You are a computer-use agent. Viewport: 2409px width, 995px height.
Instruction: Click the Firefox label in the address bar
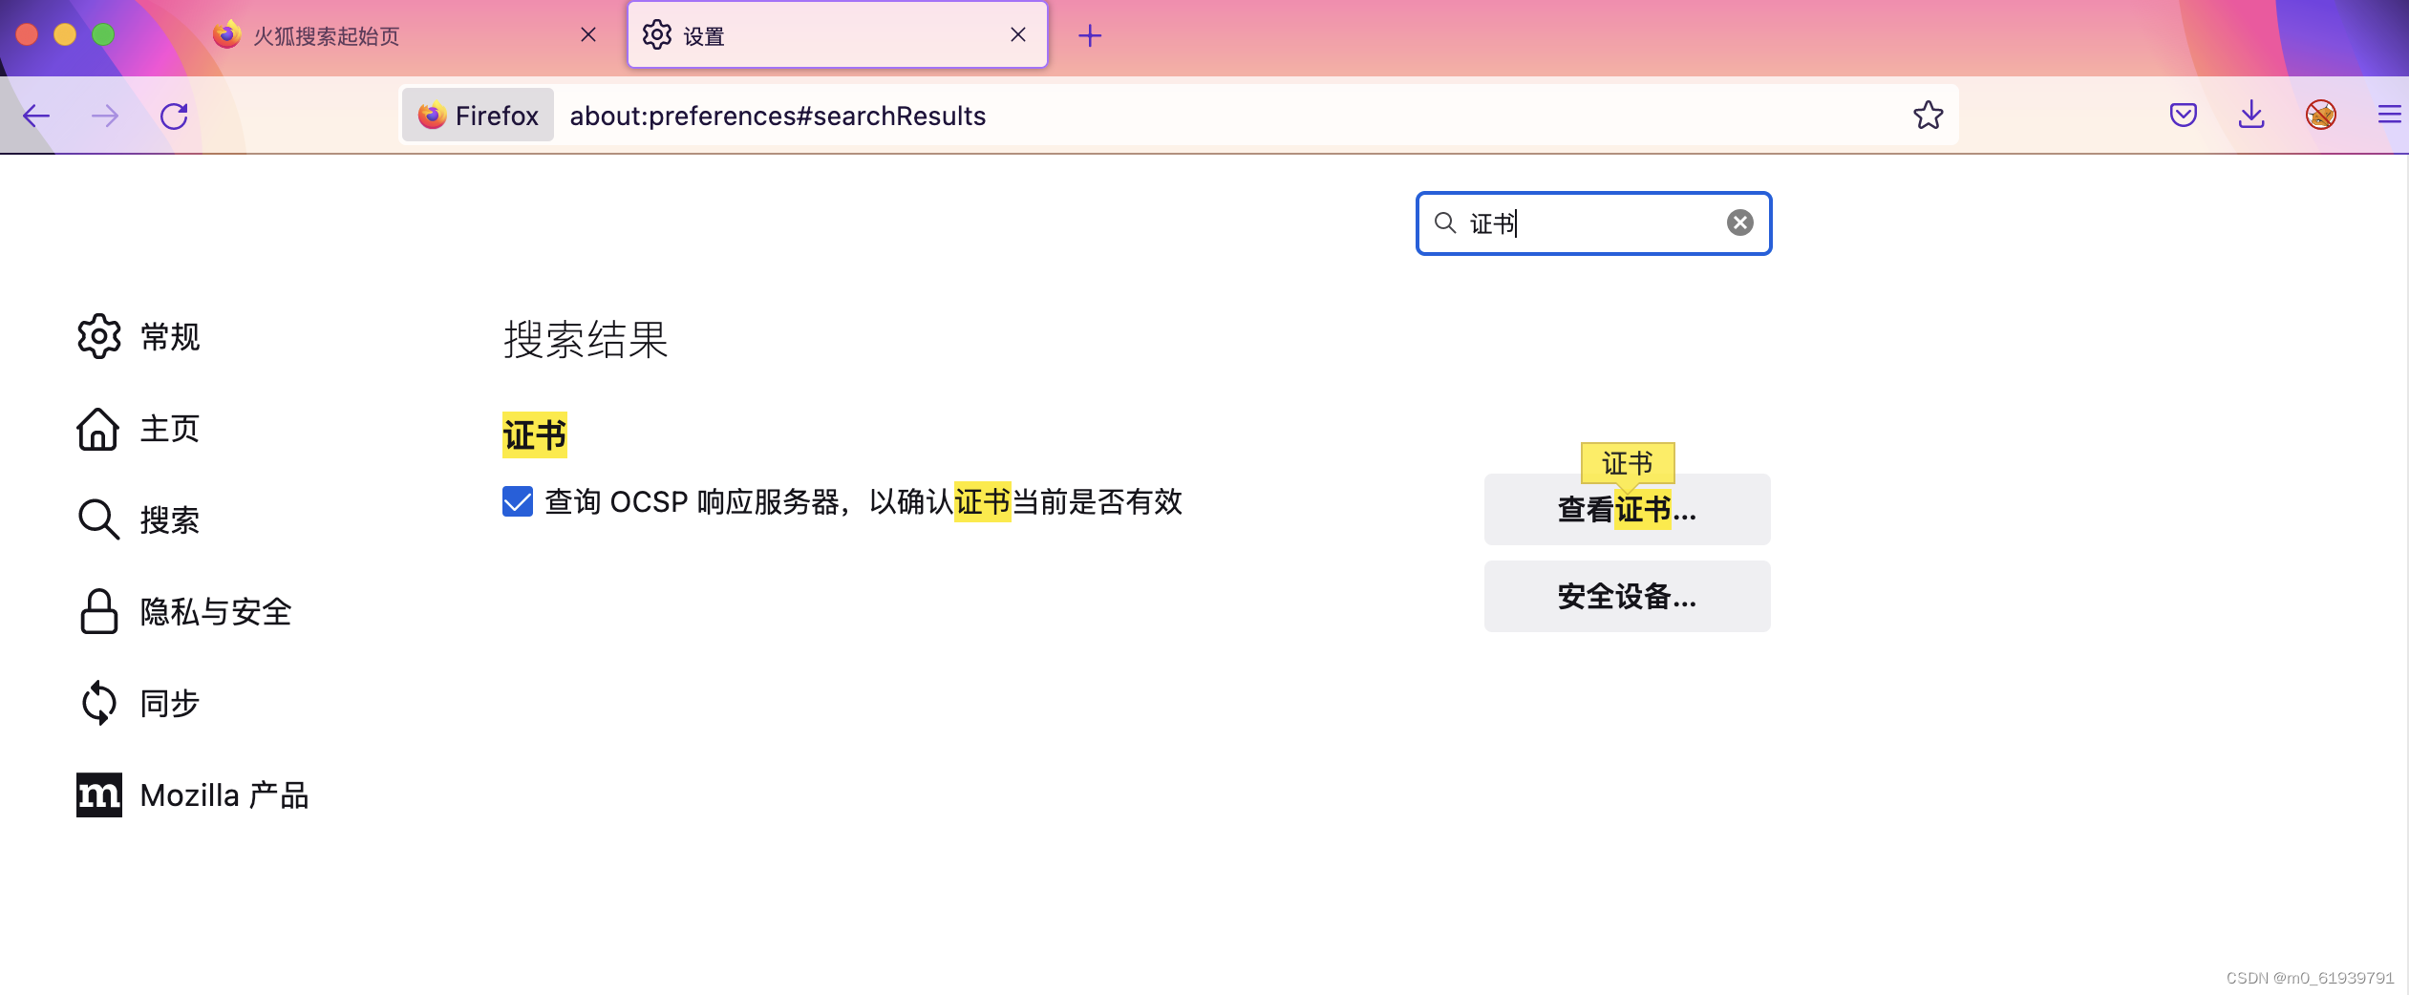coord(477,115)
